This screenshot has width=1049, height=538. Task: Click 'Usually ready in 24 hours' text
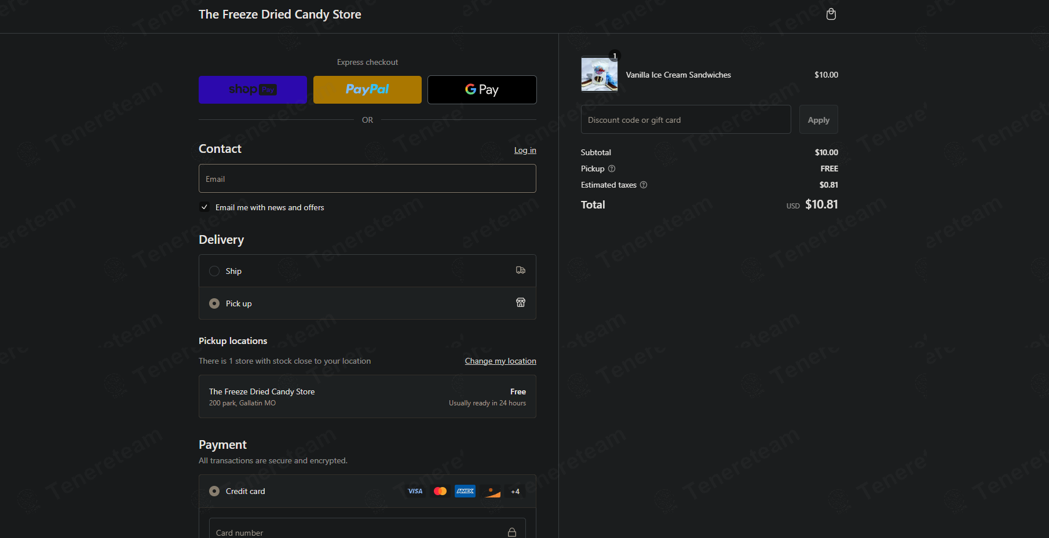click(488, 403)
